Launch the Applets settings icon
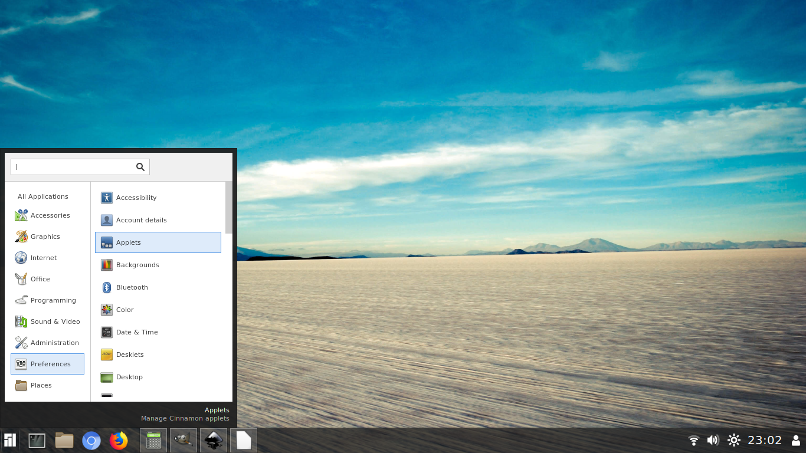The width and height of the screenshot is (806, 453). 106,242
